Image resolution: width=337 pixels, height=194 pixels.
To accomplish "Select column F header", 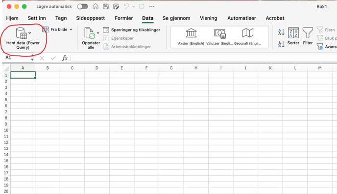I will click(146, 68).
